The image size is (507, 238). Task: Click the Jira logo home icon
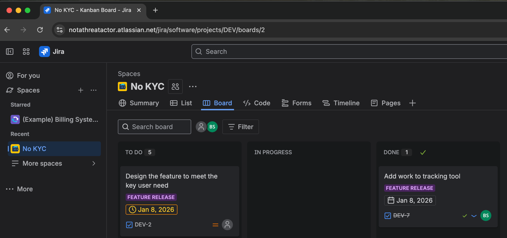click(44, 51)
